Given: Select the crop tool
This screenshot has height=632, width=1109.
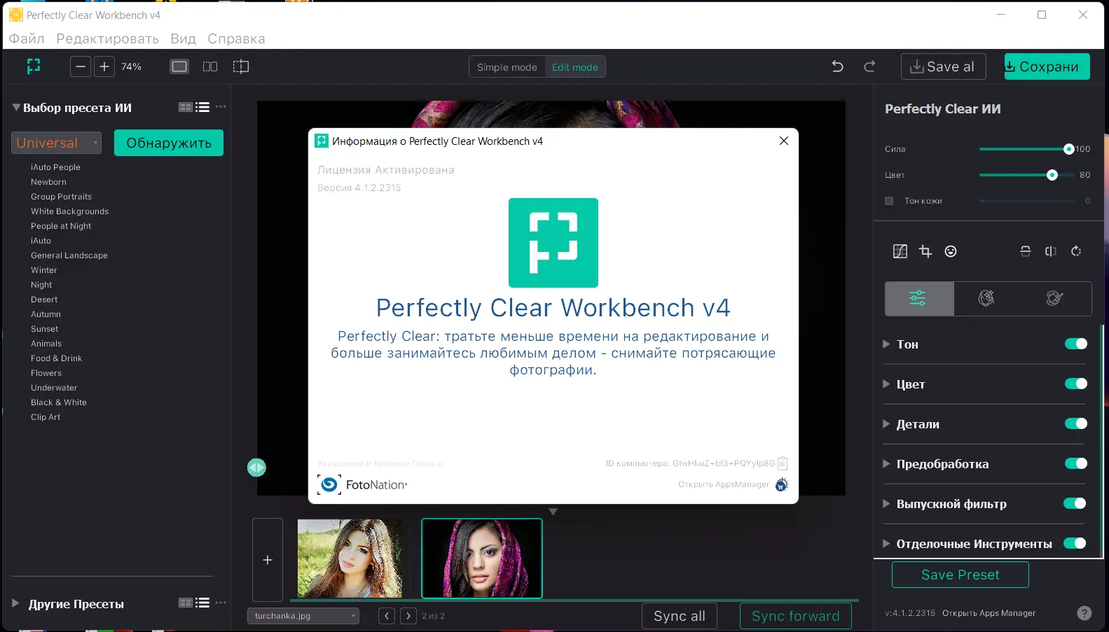Looking at the screenshot, I should 925,251.
